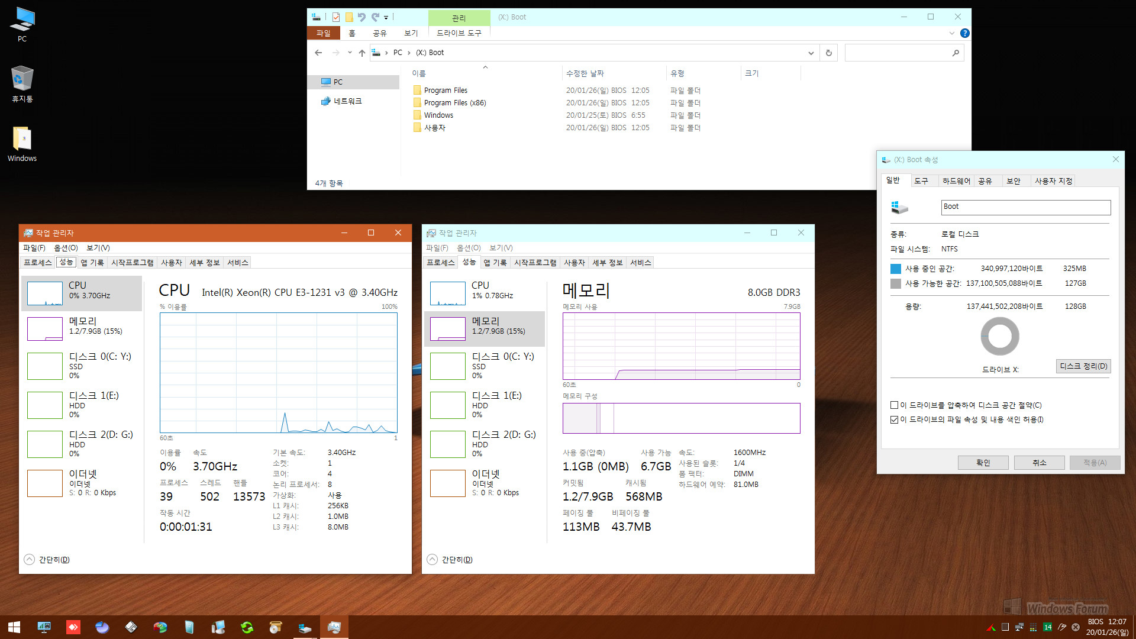This screenshot has height=639, width=1136.
Task: Switch to 보안 tab in Boot properties
Action: 1014,181
